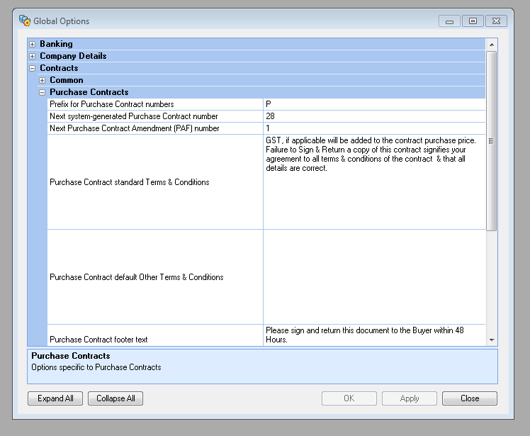Select the Common category label
Image resolution: width=530 pixels, height=436 pixels.
coord(67,80)
